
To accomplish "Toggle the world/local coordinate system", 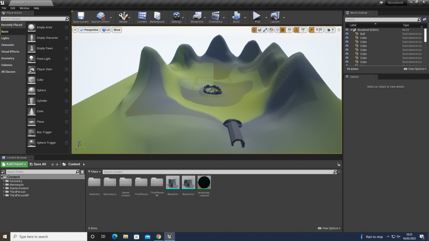I will pos(271,30).
